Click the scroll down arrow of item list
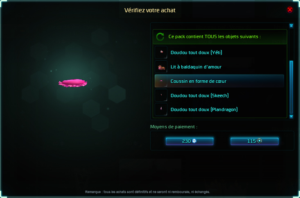The height and width of the screenshot is (198, 300). (291, 116)
